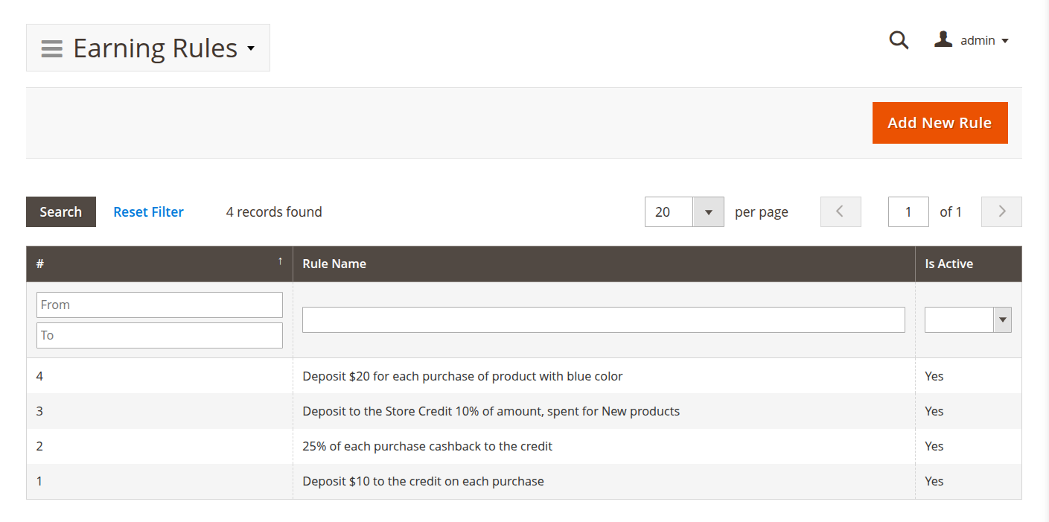
Task: Click the Rule Name filter text field
Action: (x=603, y=319)
